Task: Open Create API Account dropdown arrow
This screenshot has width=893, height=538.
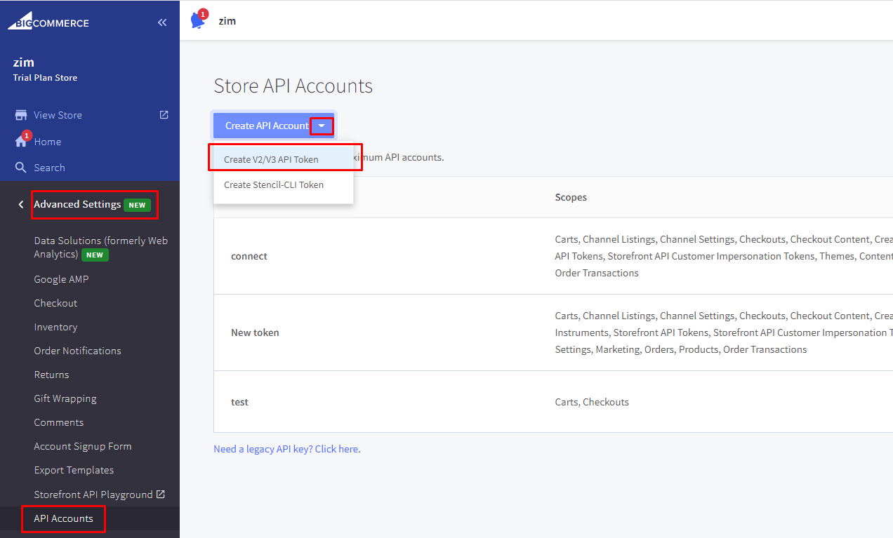Action: (x=322, y=126)
